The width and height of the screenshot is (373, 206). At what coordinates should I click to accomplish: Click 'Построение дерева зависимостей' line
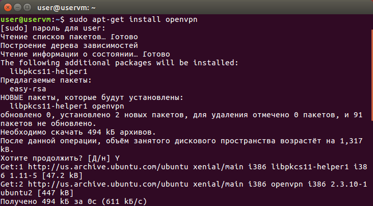[69, 45]
